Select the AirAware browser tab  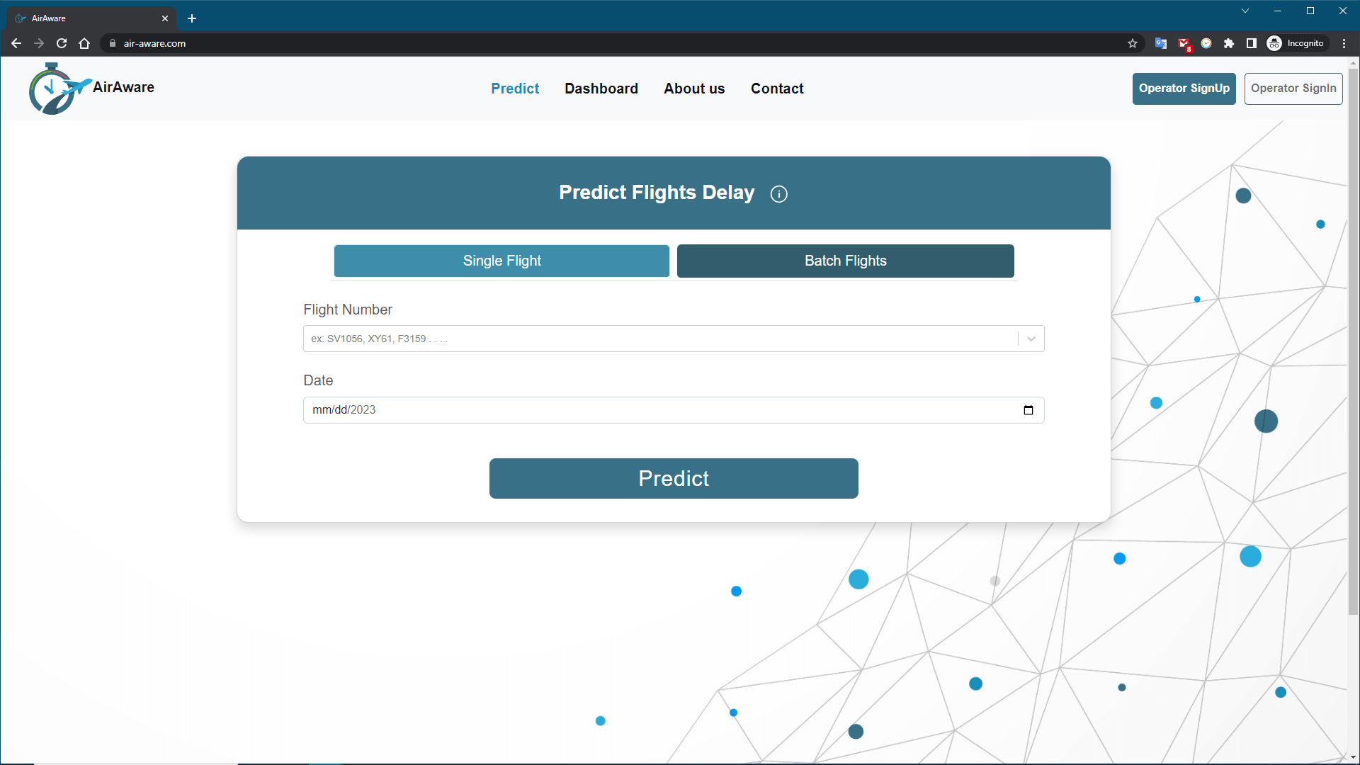pyautogui.click(x=92, y=18)
